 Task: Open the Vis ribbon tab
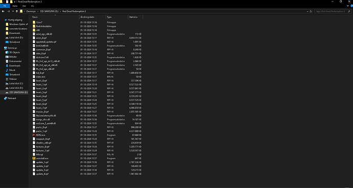pyautogui.click(x=32, y=6)
